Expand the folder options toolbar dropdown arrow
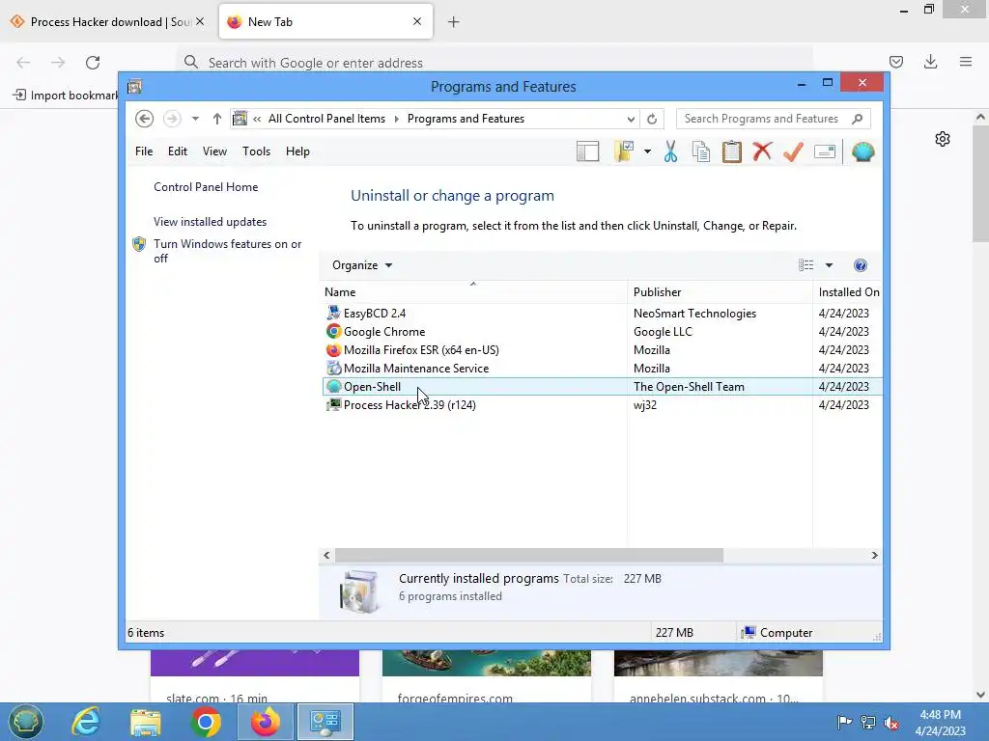 click(647, 151)
